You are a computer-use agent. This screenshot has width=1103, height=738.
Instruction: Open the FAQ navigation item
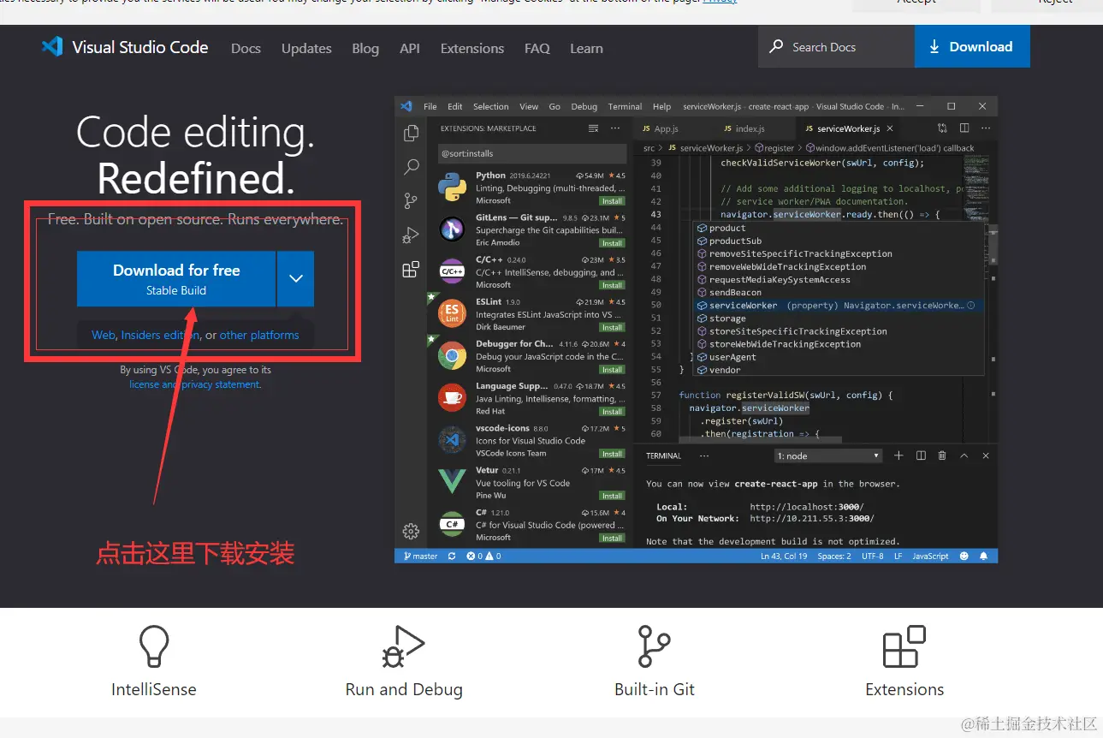pyautogui.click(x=537, y=49)
